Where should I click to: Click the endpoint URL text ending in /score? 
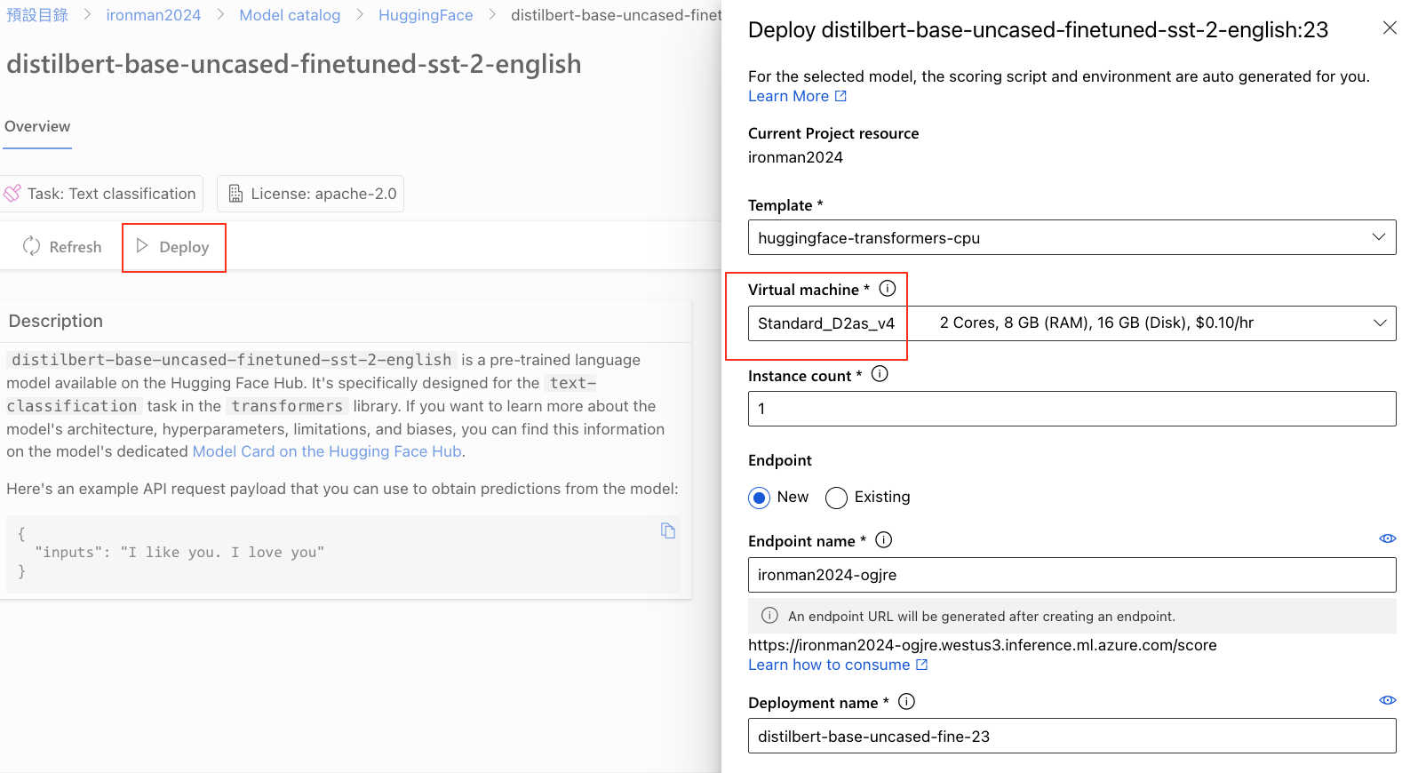point(983,645)
